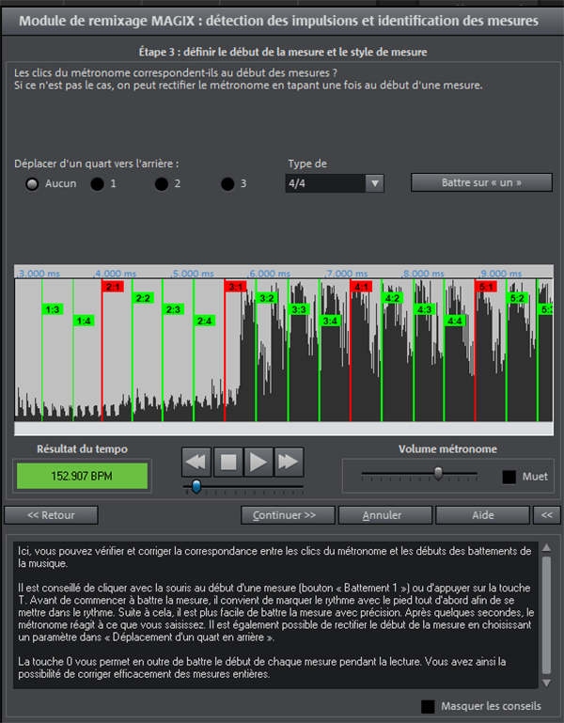
Task: Select quarter shift option 1
Action: coord(98,184)
